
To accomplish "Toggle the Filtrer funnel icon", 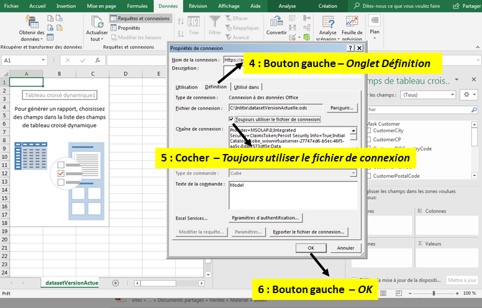I will pyautogui.click(x=214, y=25).
